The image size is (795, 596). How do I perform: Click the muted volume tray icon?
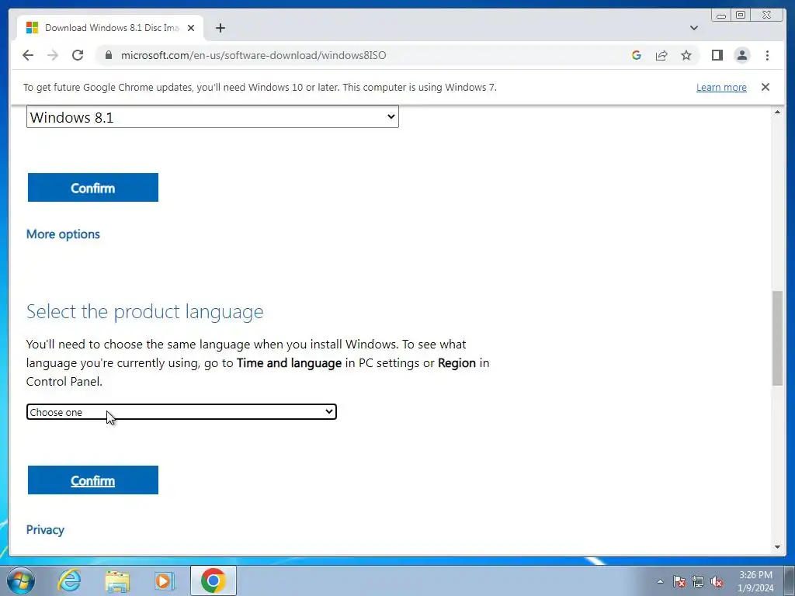717,581
